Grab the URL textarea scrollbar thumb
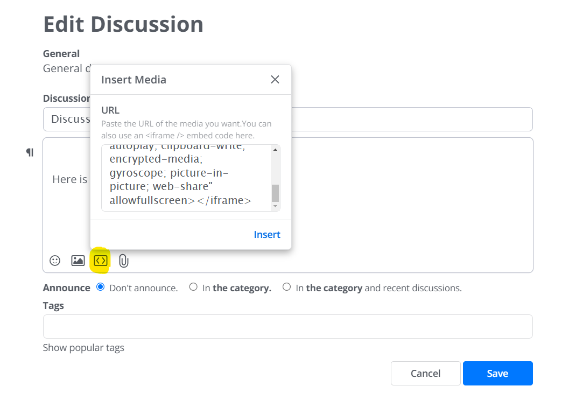This screenshot has width=569, height=400. pos(275,193)
